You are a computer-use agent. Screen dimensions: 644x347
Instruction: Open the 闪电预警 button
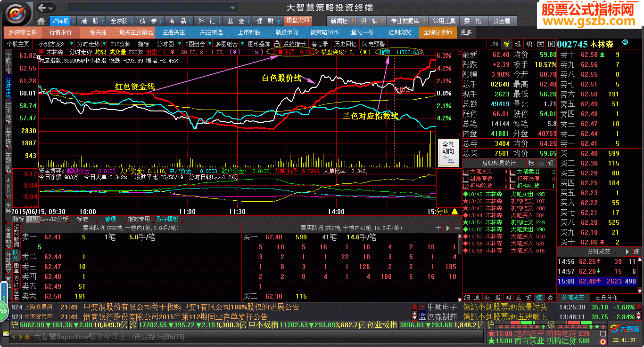(x=373, y=44)
